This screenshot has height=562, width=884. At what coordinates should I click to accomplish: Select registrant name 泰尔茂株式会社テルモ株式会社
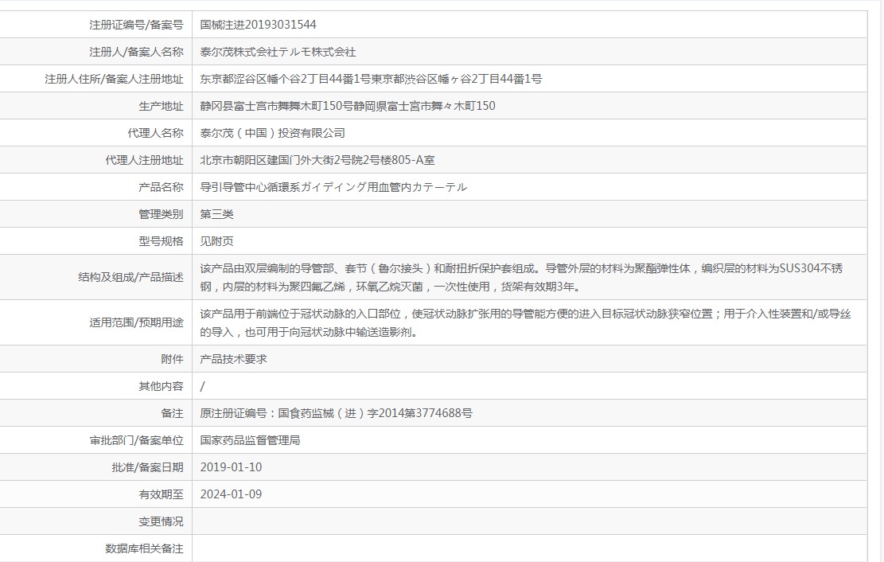click(278, 52)
